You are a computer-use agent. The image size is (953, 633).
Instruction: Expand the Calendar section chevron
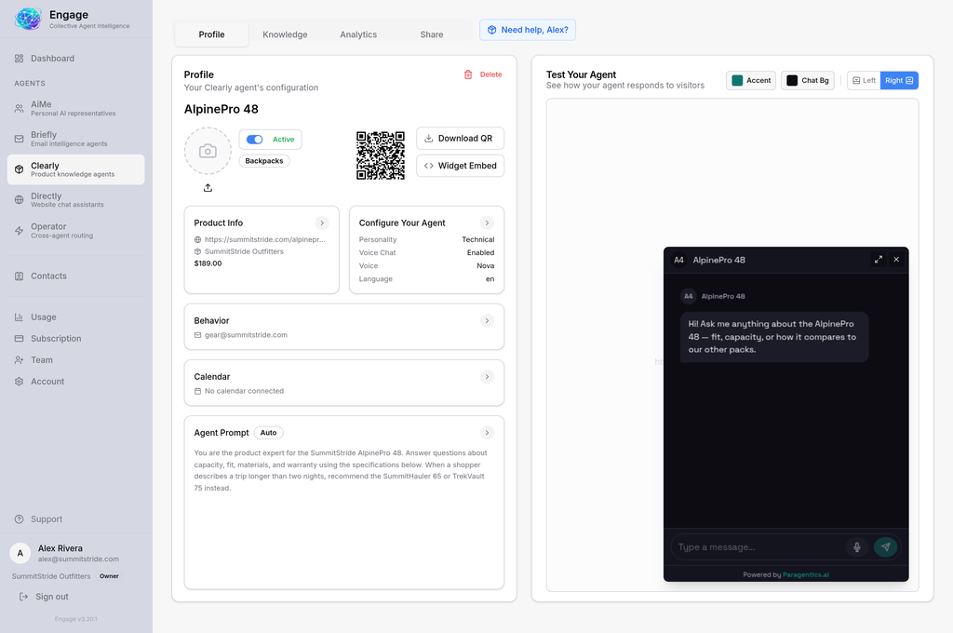click(x=487, y=377)
